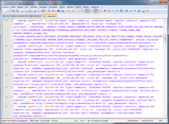169x124 pixels.
Task: Click line number 30 in the margin
Action: 6,45
